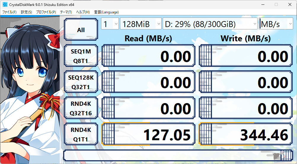
Task: Open the test count dropdown showing 1
Action: [x=110, y=24]
